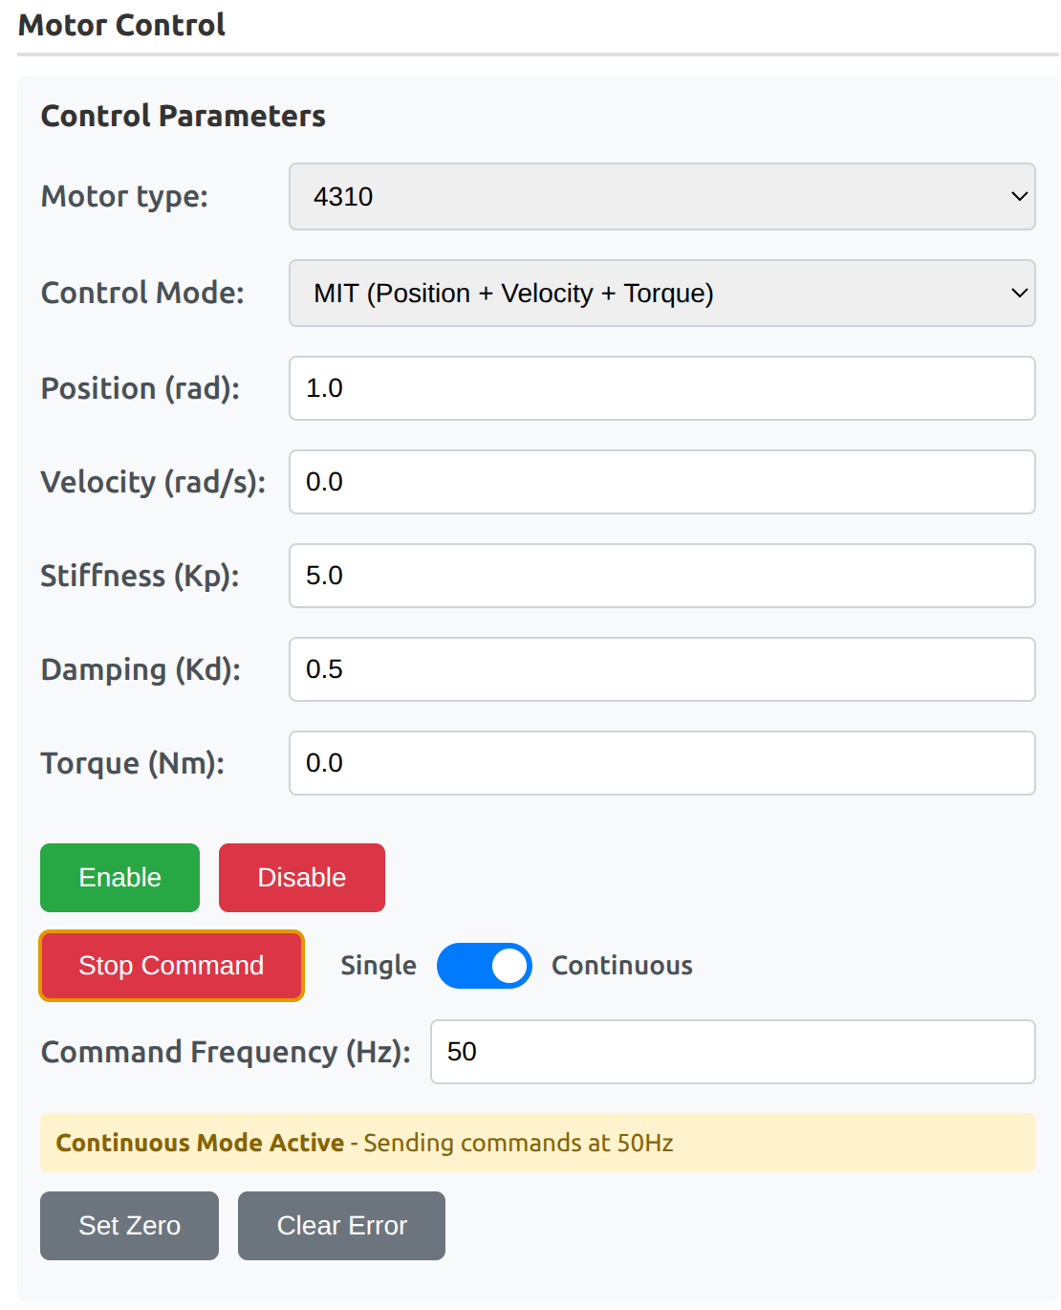Click the Enable button
The height and width of the screenshot is (1310, 1061).
tap(119, 877)
